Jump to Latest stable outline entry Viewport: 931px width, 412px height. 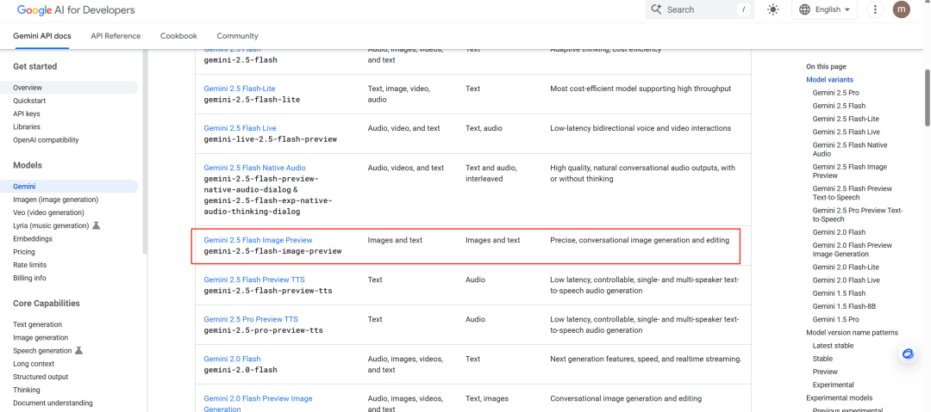coord(834,346)
